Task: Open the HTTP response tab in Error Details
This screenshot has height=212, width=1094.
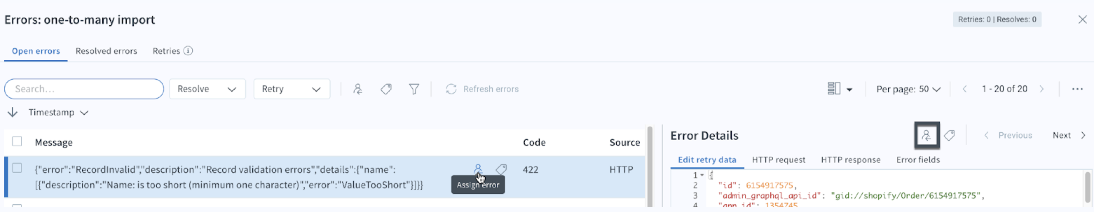Action: tap(850, 160)
